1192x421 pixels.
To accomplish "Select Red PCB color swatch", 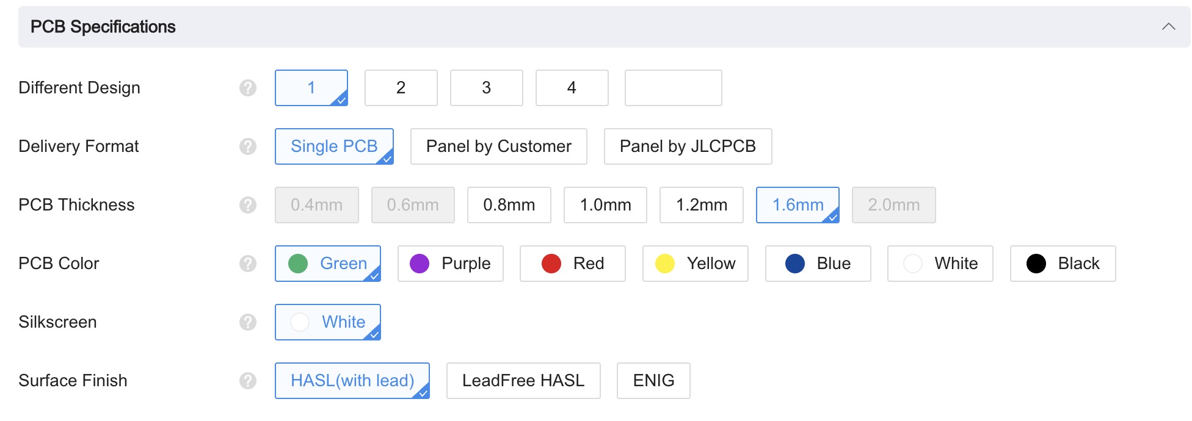I will [x=572, y=264].
